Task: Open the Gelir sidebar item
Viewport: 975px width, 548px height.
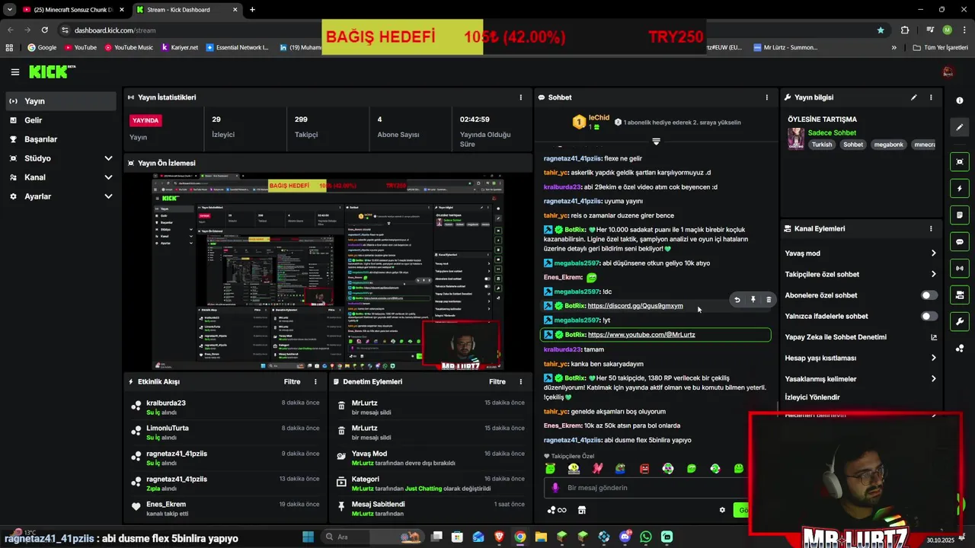Action: 61,120
